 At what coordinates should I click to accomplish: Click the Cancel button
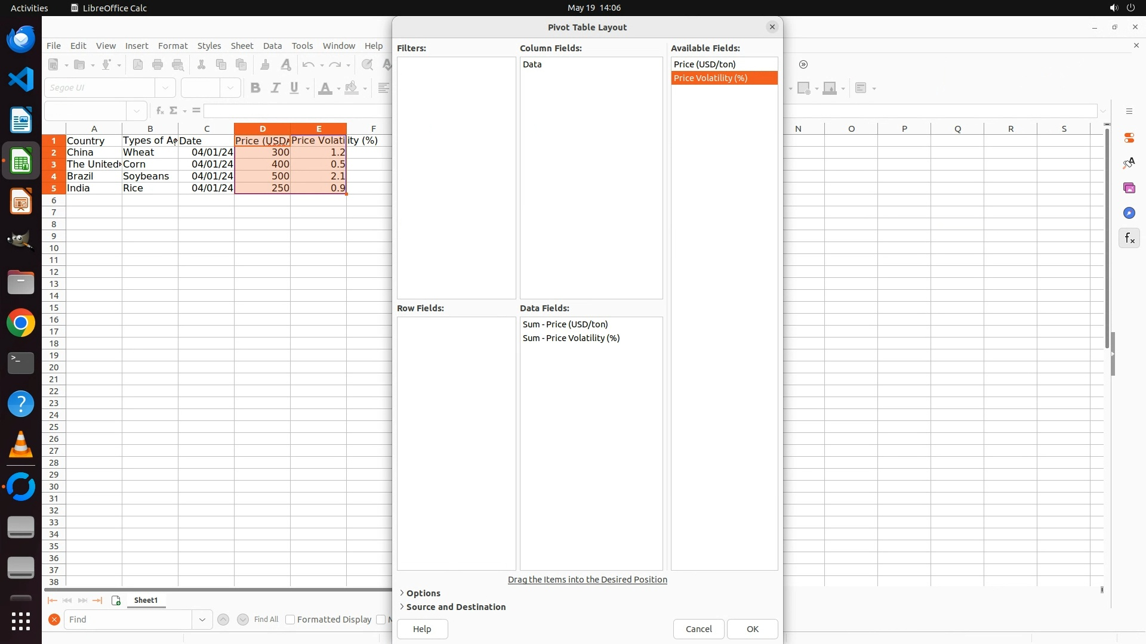click(698, 629)
